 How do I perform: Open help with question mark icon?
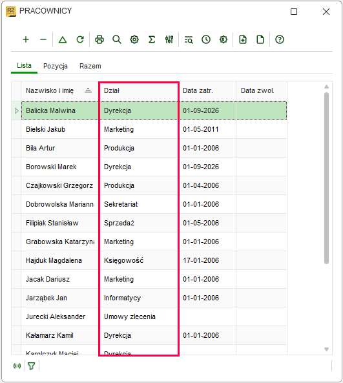point(280,39)
